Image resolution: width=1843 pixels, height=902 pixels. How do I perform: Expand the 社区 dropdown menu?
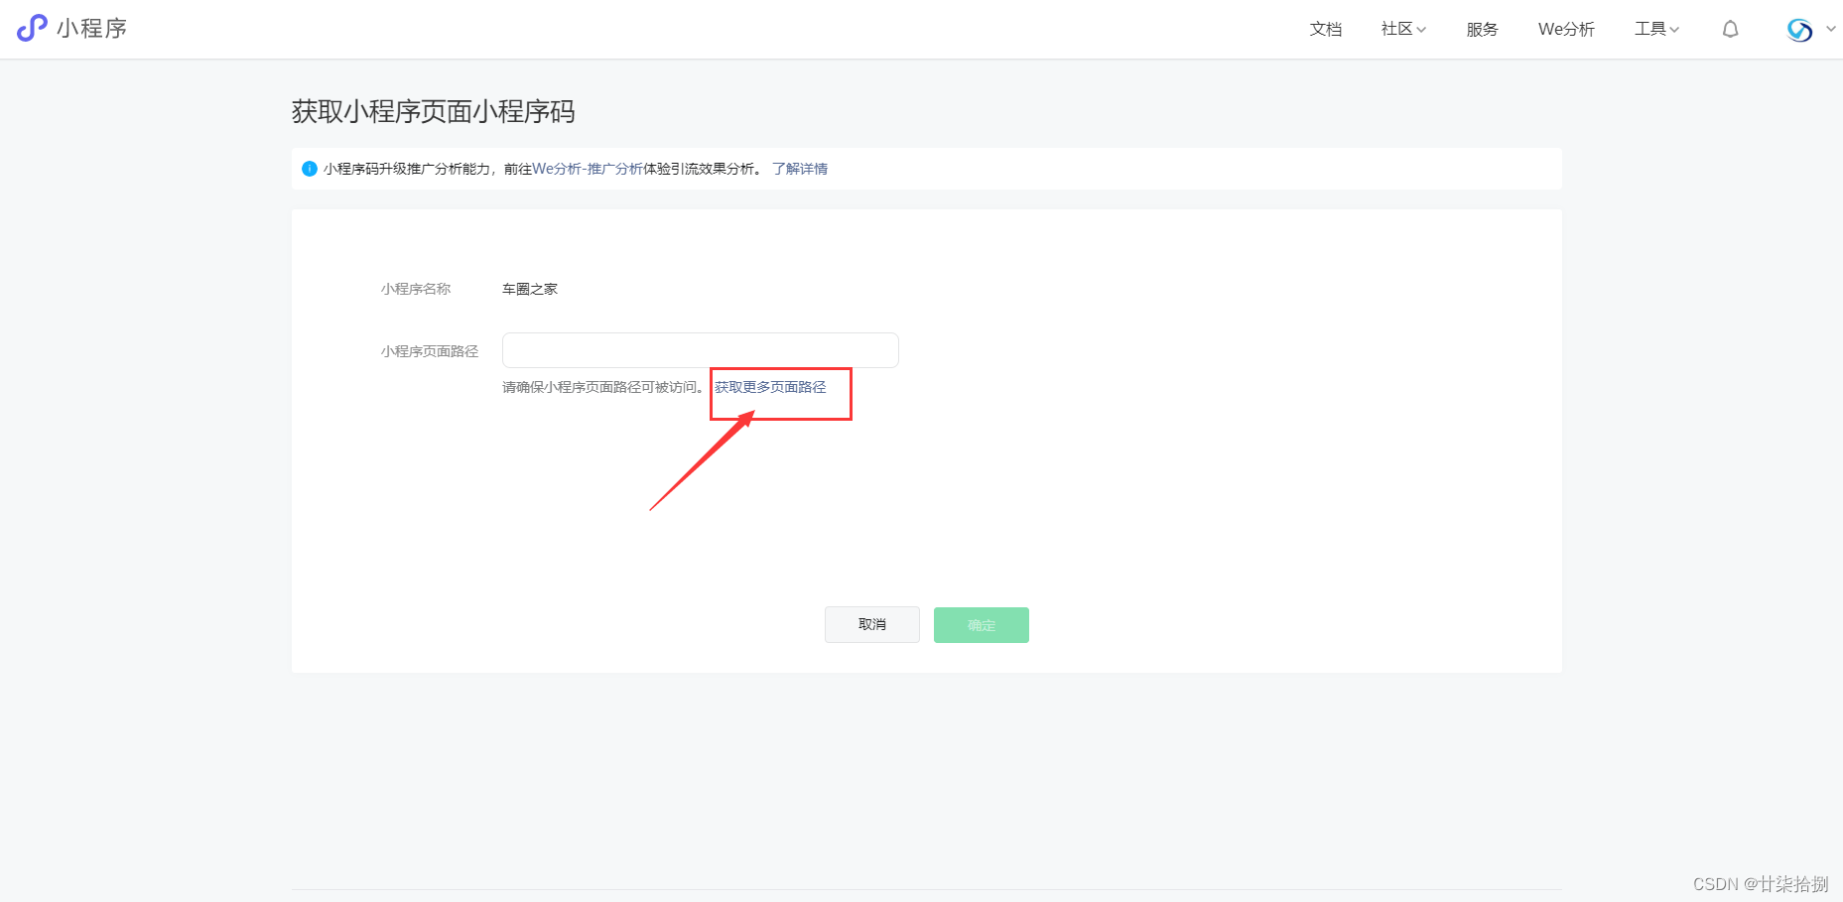1403,29
